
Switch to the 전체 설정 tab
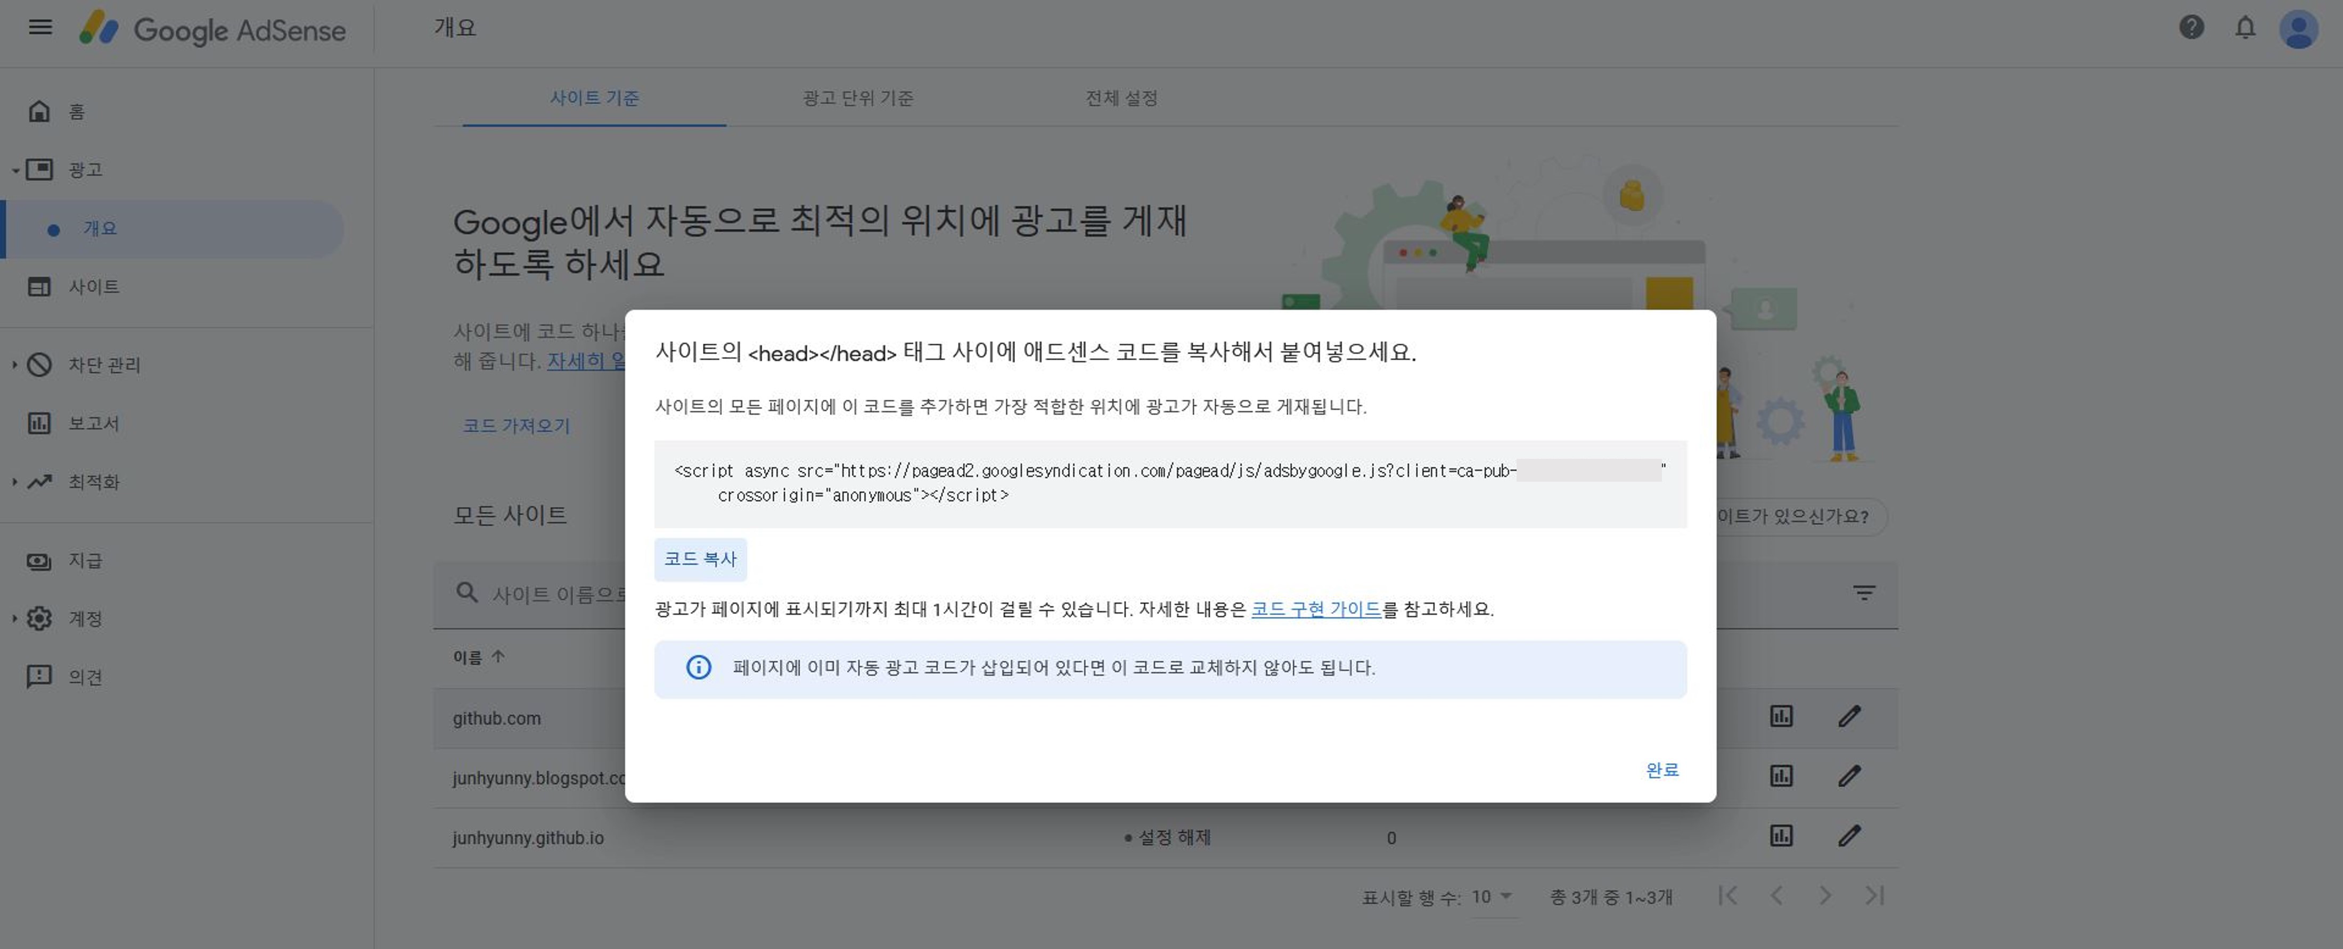(x=1120, y=97)
